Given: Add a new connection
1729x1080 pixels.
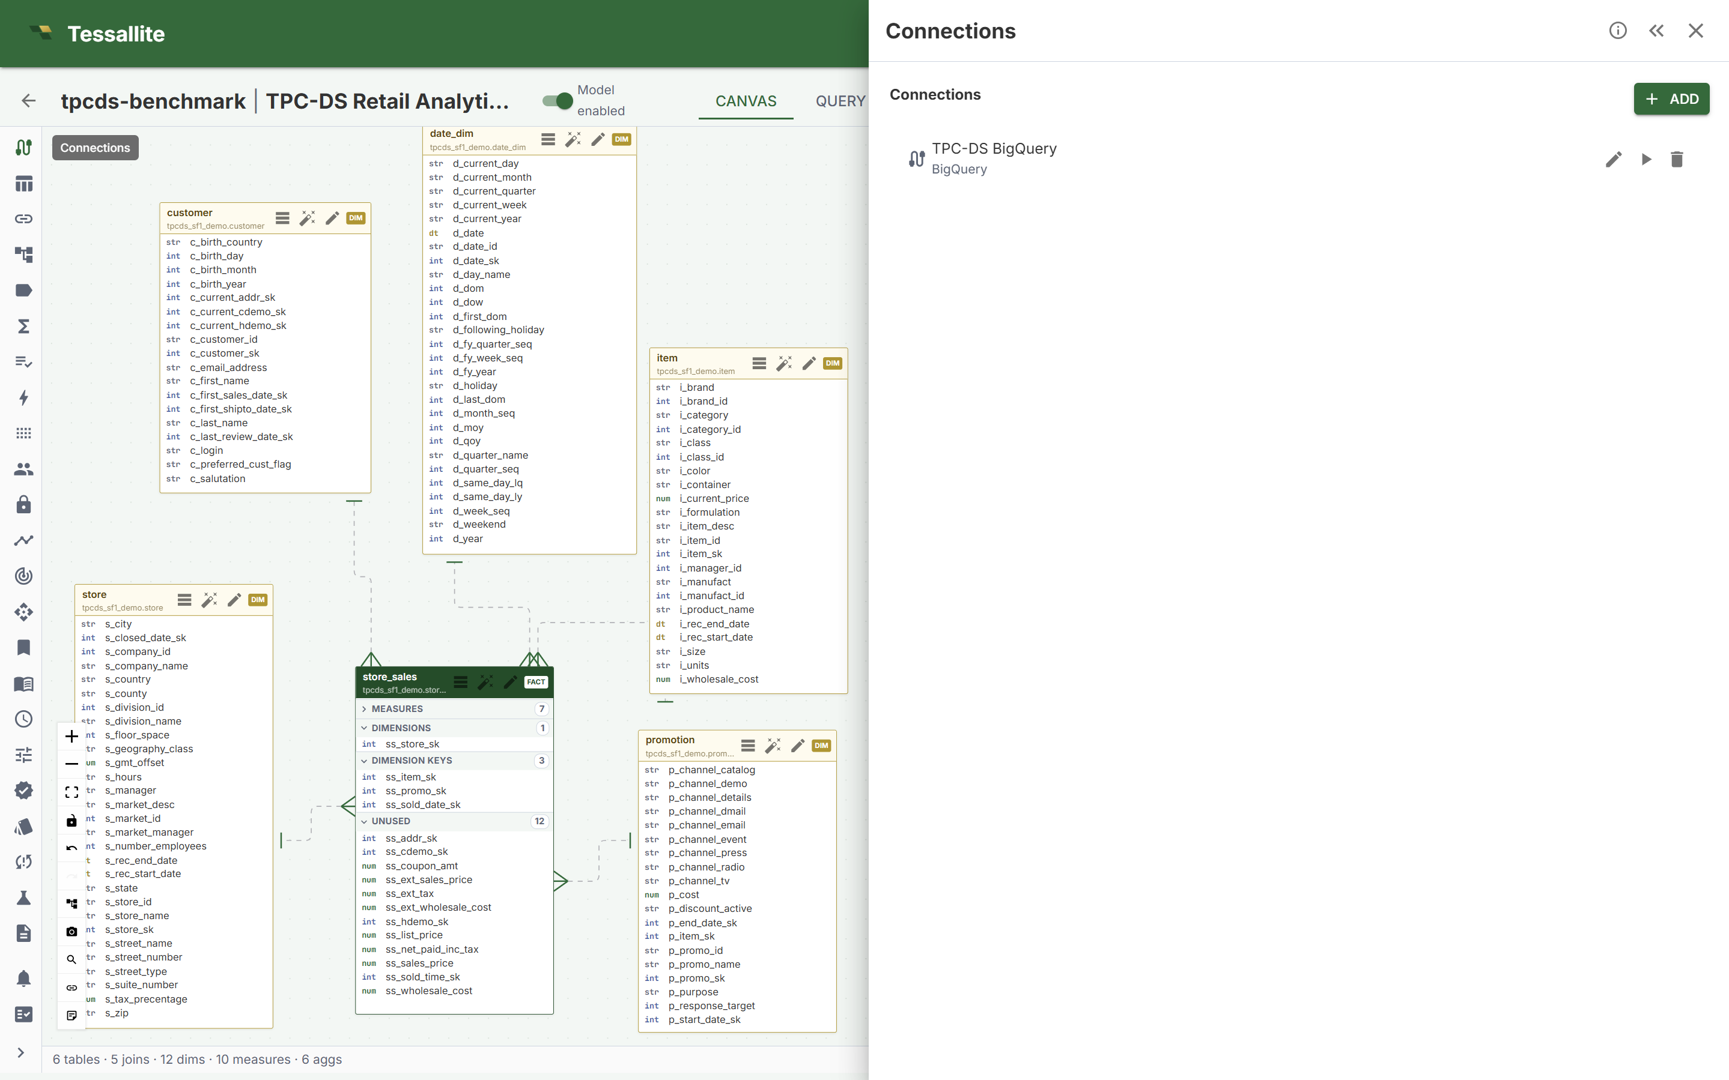Looking at the screenshot, I should [1671, 98].
